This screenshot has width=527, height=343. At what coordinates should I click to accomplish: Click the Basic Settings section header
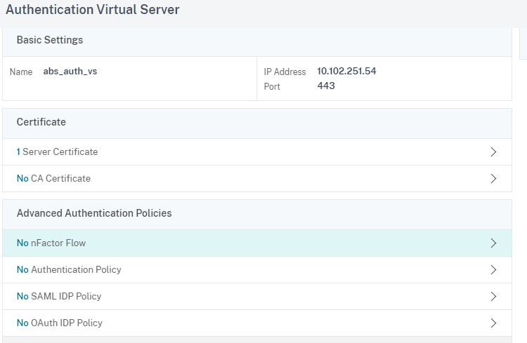click(x=50, y=40)
